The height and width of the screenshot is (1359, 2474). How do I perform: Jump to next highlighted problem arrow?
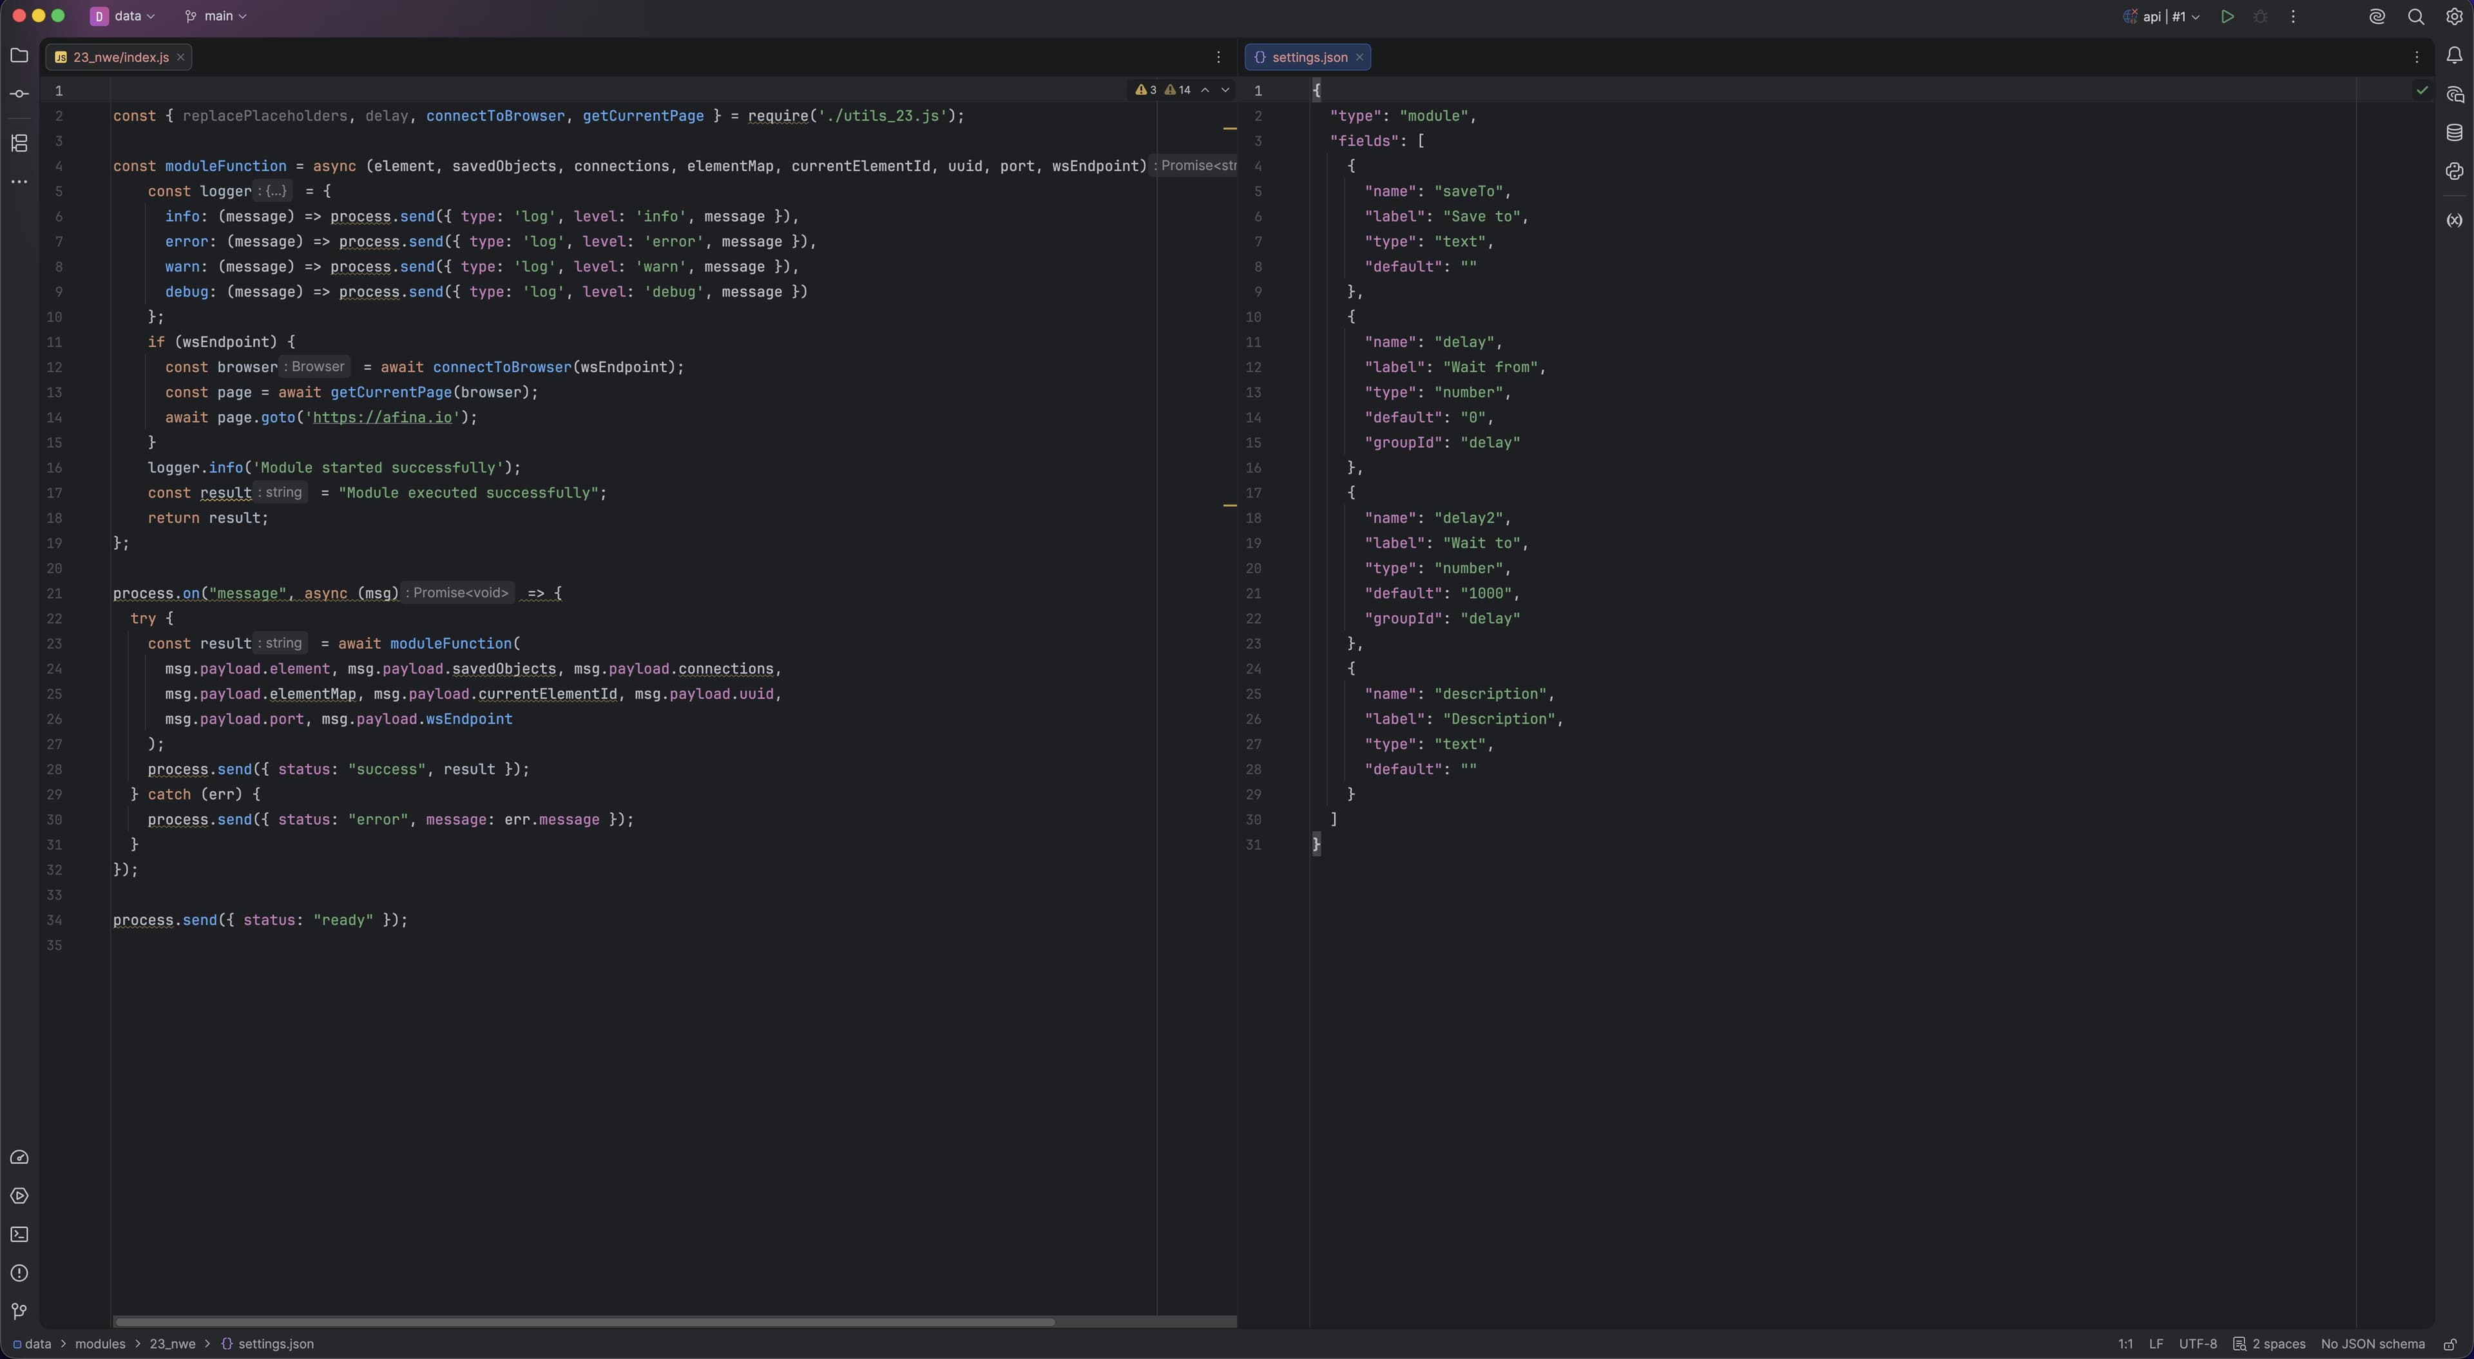click(1225, 90)
